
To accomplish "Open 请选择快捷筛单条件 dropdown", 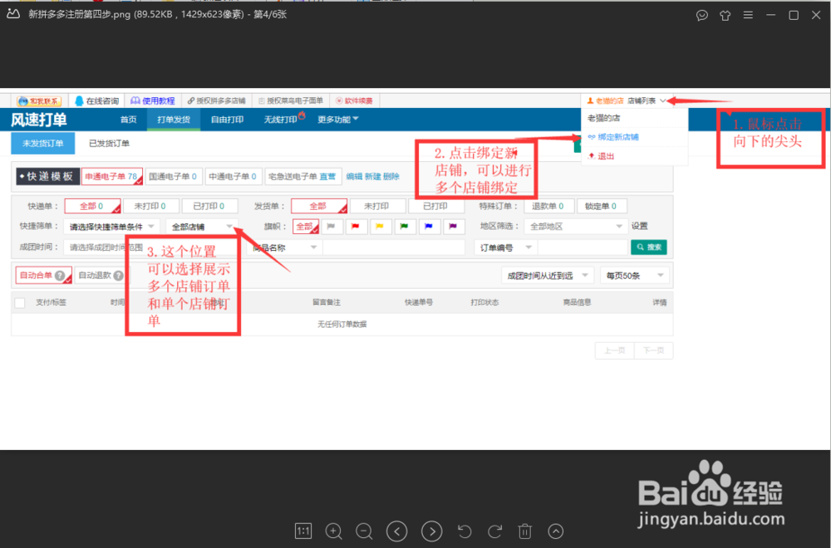I will click(x=111, y=227).
